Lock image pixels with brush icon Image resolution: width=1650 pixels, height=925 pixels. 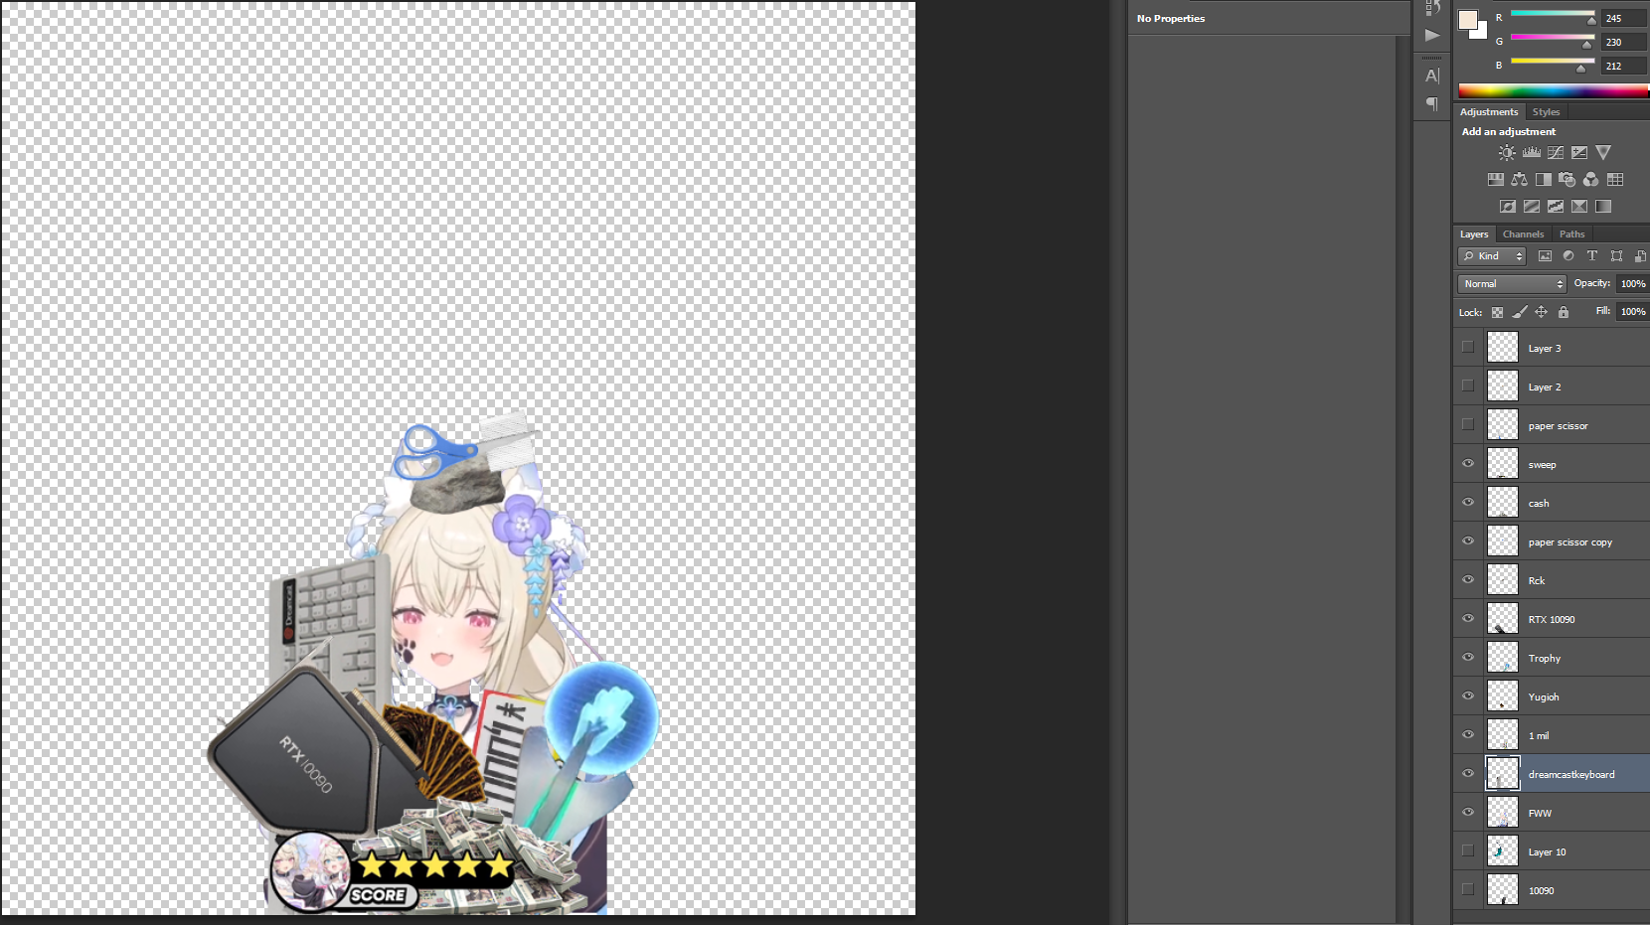pyautogui.click(x=1520, y=312)
